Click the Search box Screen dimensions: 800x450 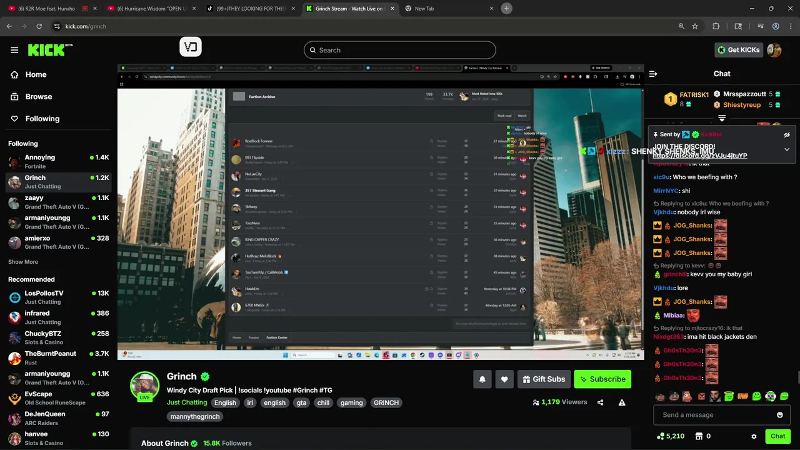pyautogui.click(x=400, y=50)
